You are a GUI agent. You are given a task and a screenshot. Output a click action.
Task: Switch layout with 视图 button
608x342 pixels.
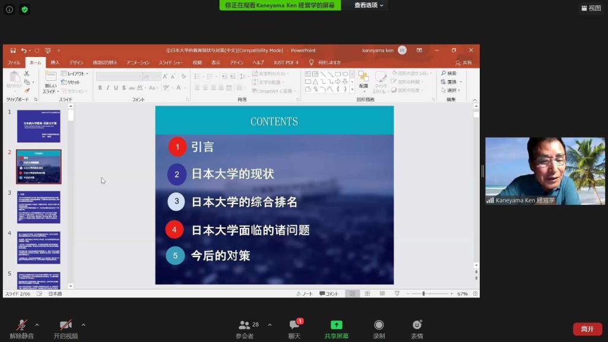pos(591,8)
